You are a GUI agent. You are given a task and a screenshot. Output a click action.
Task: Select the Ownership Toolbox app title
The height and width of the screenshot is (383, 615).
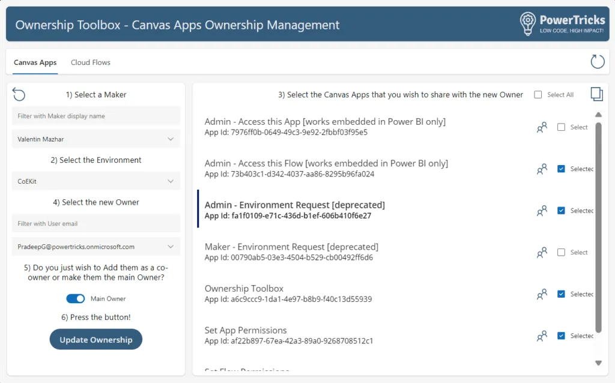click(244, 289)
